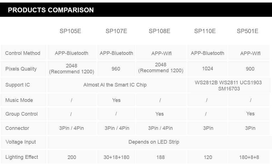This screenshot has height=168, width=272.
Task: Select the SP105E column header
Action: [x=70, y=31]
